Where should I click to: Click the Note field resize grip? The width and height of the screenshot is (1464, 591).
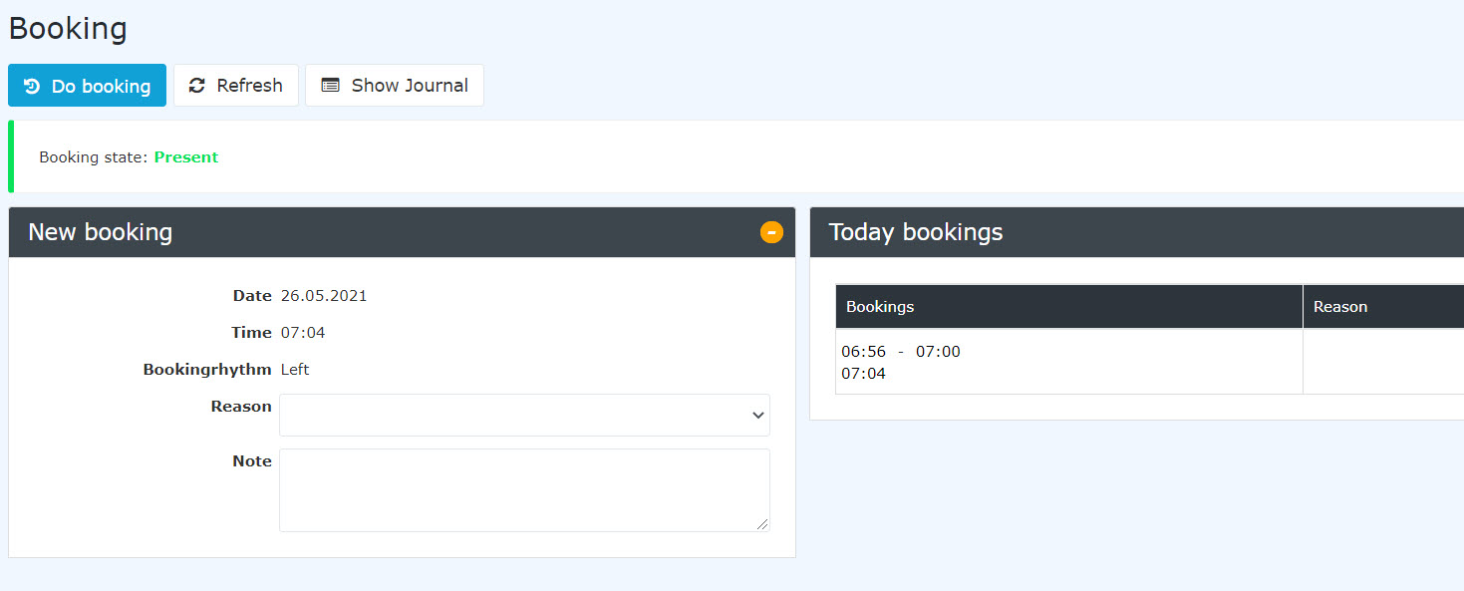(x=762, y=524)
